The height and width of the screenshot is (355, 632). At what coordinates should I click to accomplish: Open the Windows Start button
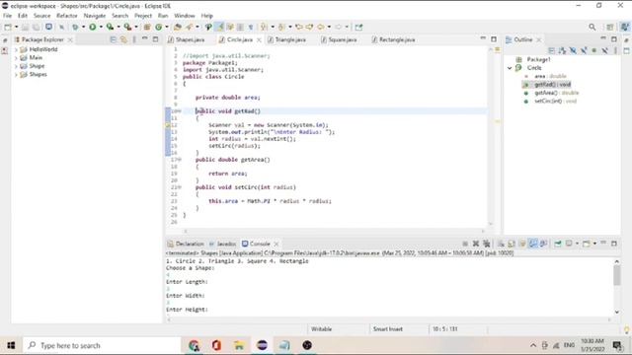[11, 345]
